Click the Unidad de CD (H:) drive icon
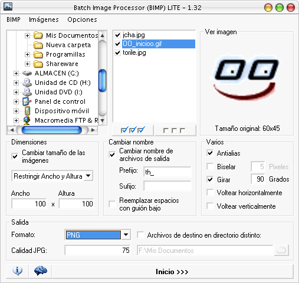 click(x=27, y=83)
